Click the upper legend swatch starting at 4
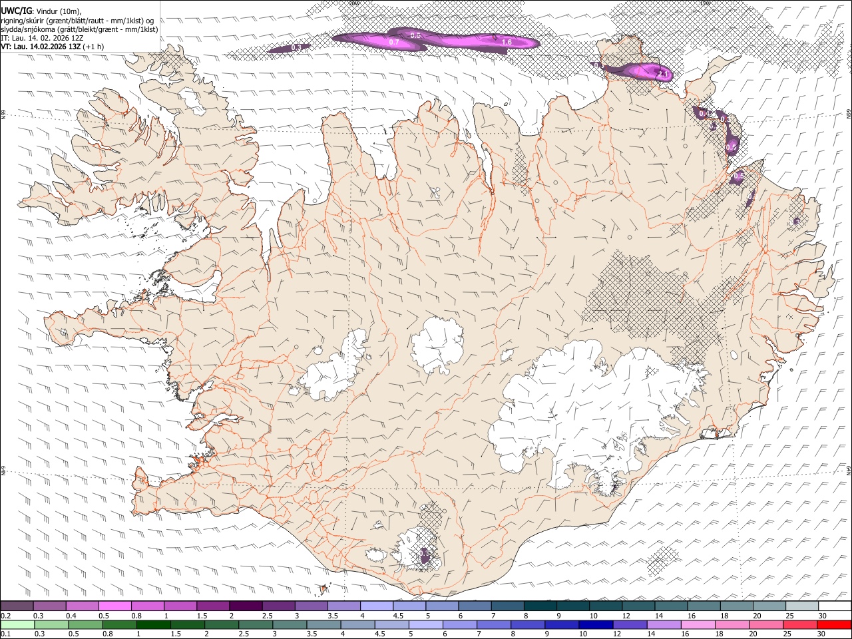The height and width of the screenshot is (639, 852). tap(376, 606)
